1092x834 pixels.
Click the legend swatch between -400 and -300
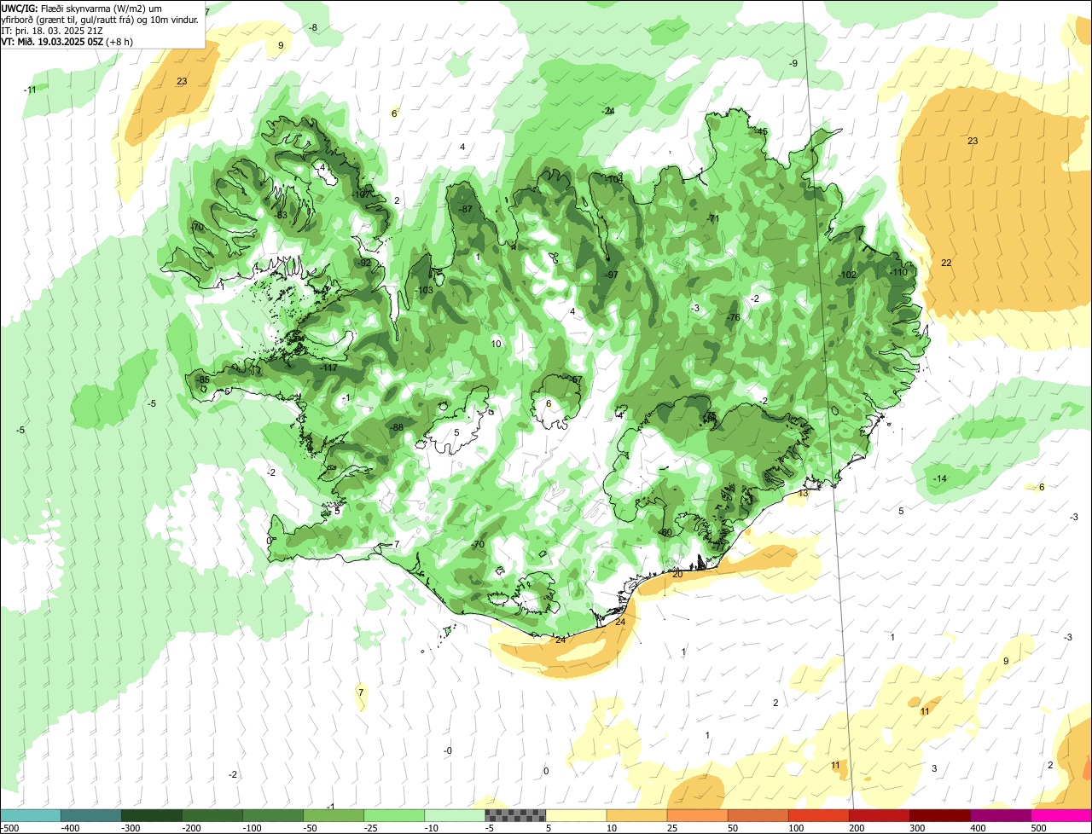coord(91,815)
